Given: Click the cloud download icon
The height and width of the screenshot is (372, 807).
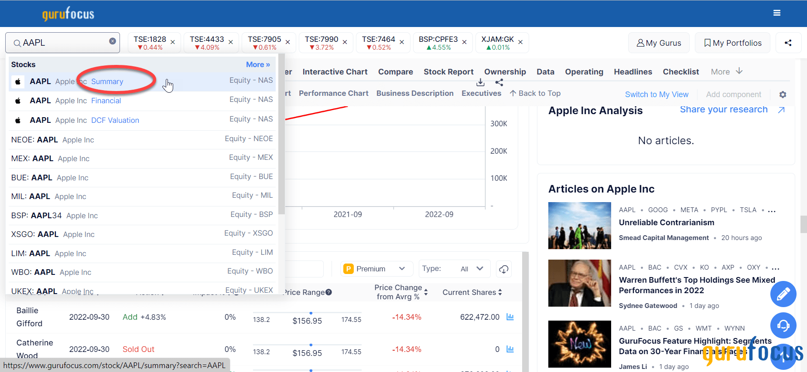Looking at the screenshot, I should 504,269.
